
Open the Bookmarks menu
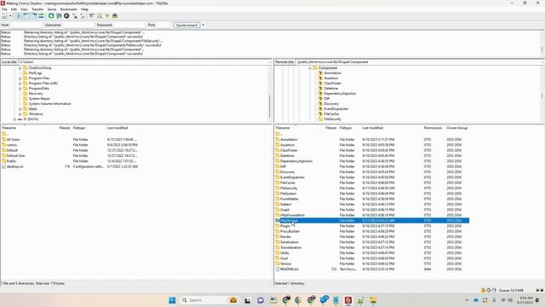[69, 9]
